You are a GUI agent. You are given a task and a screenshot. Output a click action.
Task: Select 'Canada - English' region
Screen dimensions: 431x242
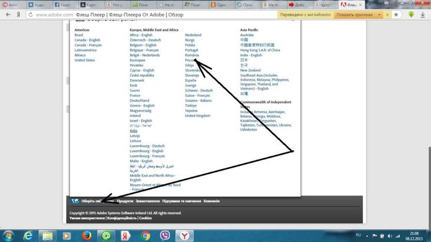(87, 40)
